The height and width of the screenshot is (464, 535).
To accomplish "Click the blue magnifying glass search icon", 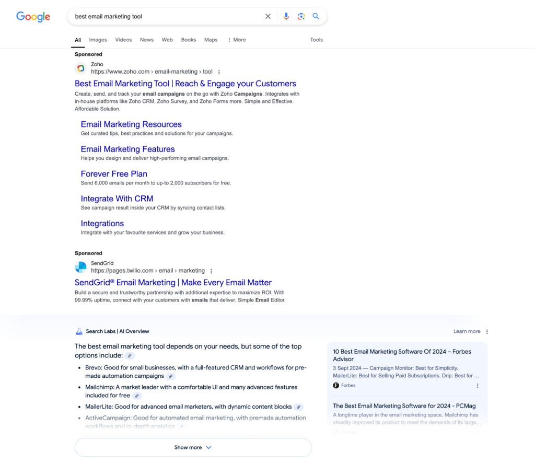I will click(316, 16).
